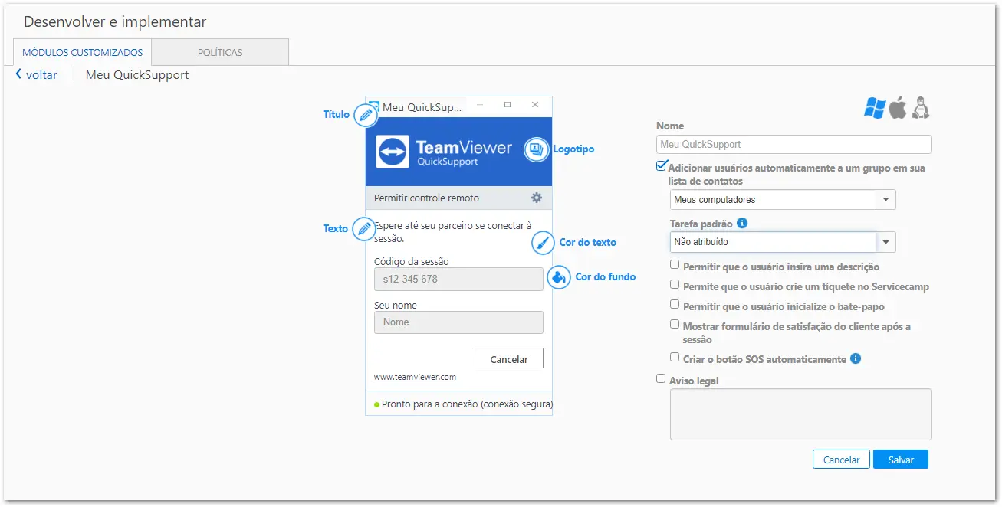
Task: Open the Cor do fundo paint bucket icon
Action: point(559,276)
